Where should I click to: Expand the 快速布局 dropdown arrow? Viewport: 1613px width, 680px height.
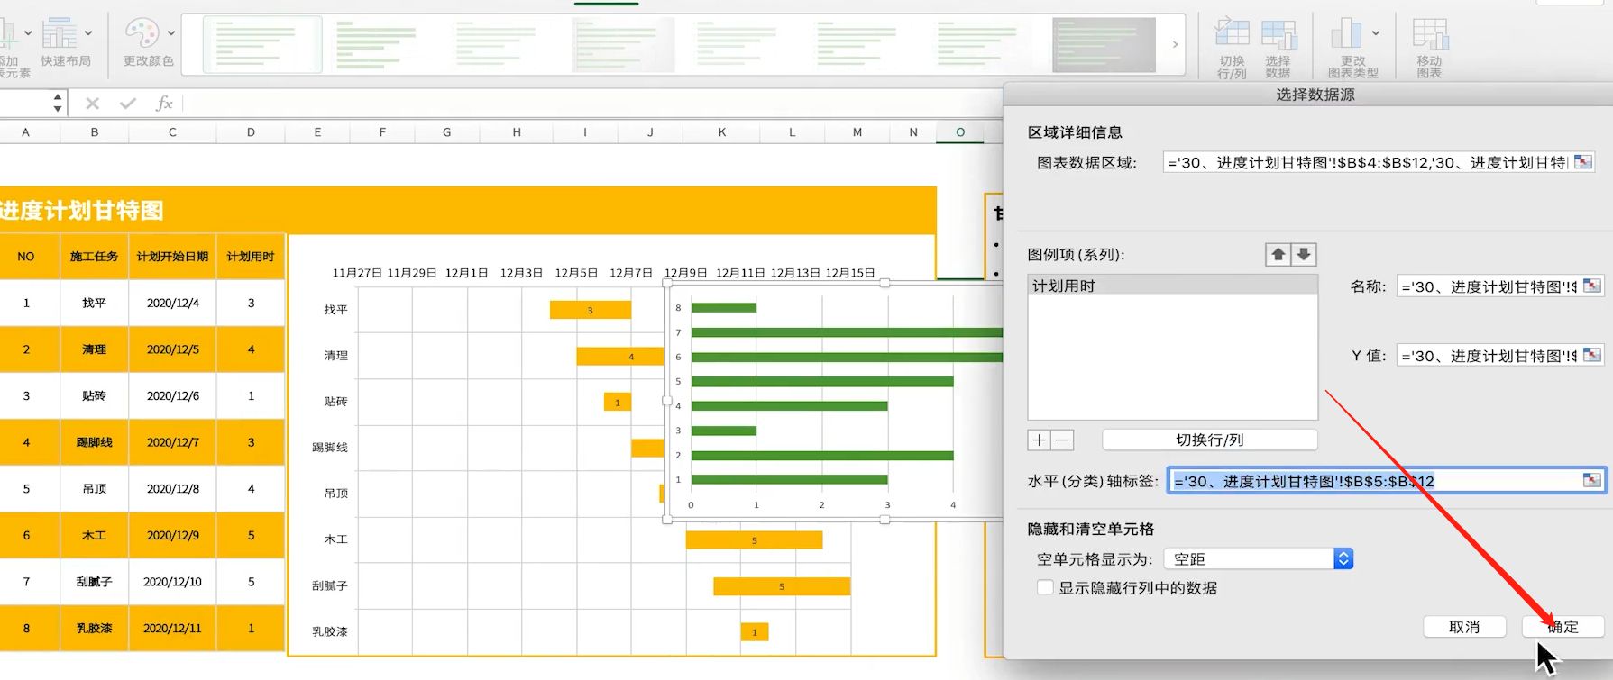(88, 33)
